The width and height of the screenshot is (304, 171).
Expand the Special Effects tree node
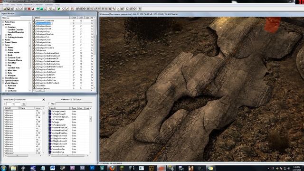click(x=3, y=80)
